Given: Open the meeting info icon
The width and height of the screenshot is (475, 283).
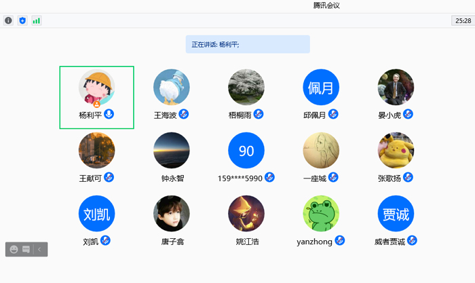Looking at the screenshot, I should (x=9, y=20).
